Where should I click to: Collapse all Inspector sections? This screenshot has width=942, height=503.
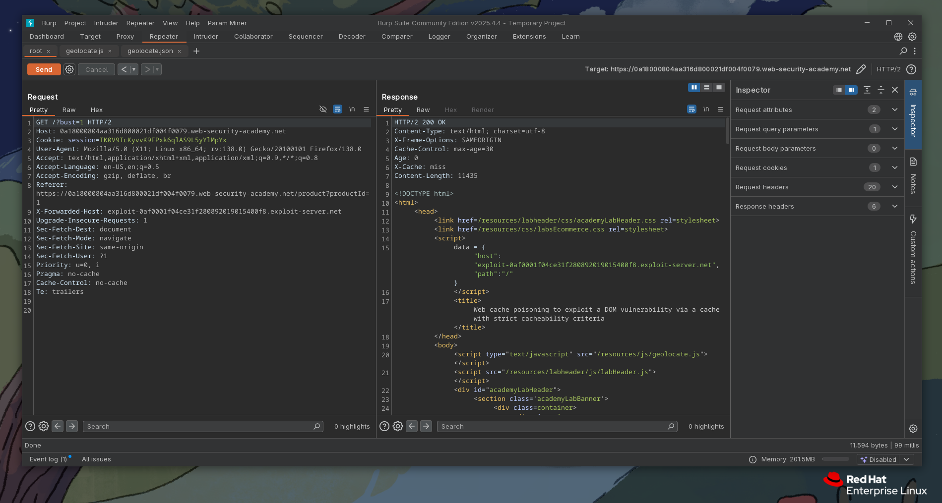click(881, 90)
